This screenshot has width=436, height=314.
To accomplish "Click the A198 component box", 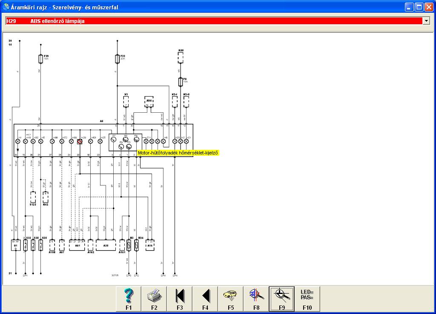I will click(x=52, y=245).
